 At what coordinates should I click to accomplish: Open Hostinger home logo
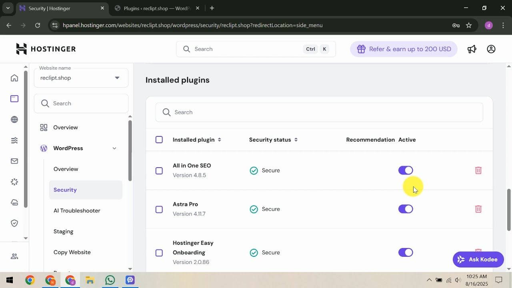(x=46, y=49)
